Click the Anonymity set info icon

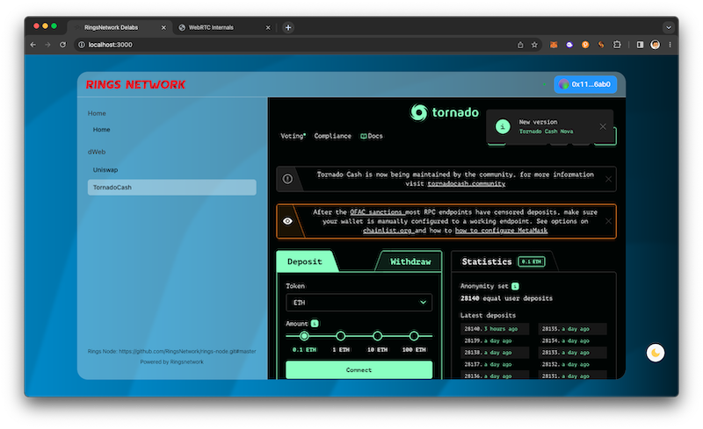(515, 286)
